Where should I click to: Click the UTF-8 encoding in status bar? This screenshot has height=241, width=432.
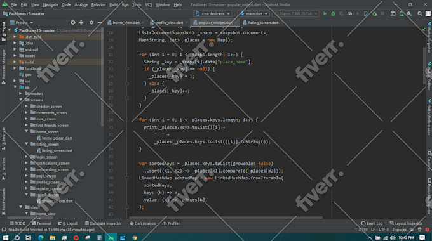(384, 230)
